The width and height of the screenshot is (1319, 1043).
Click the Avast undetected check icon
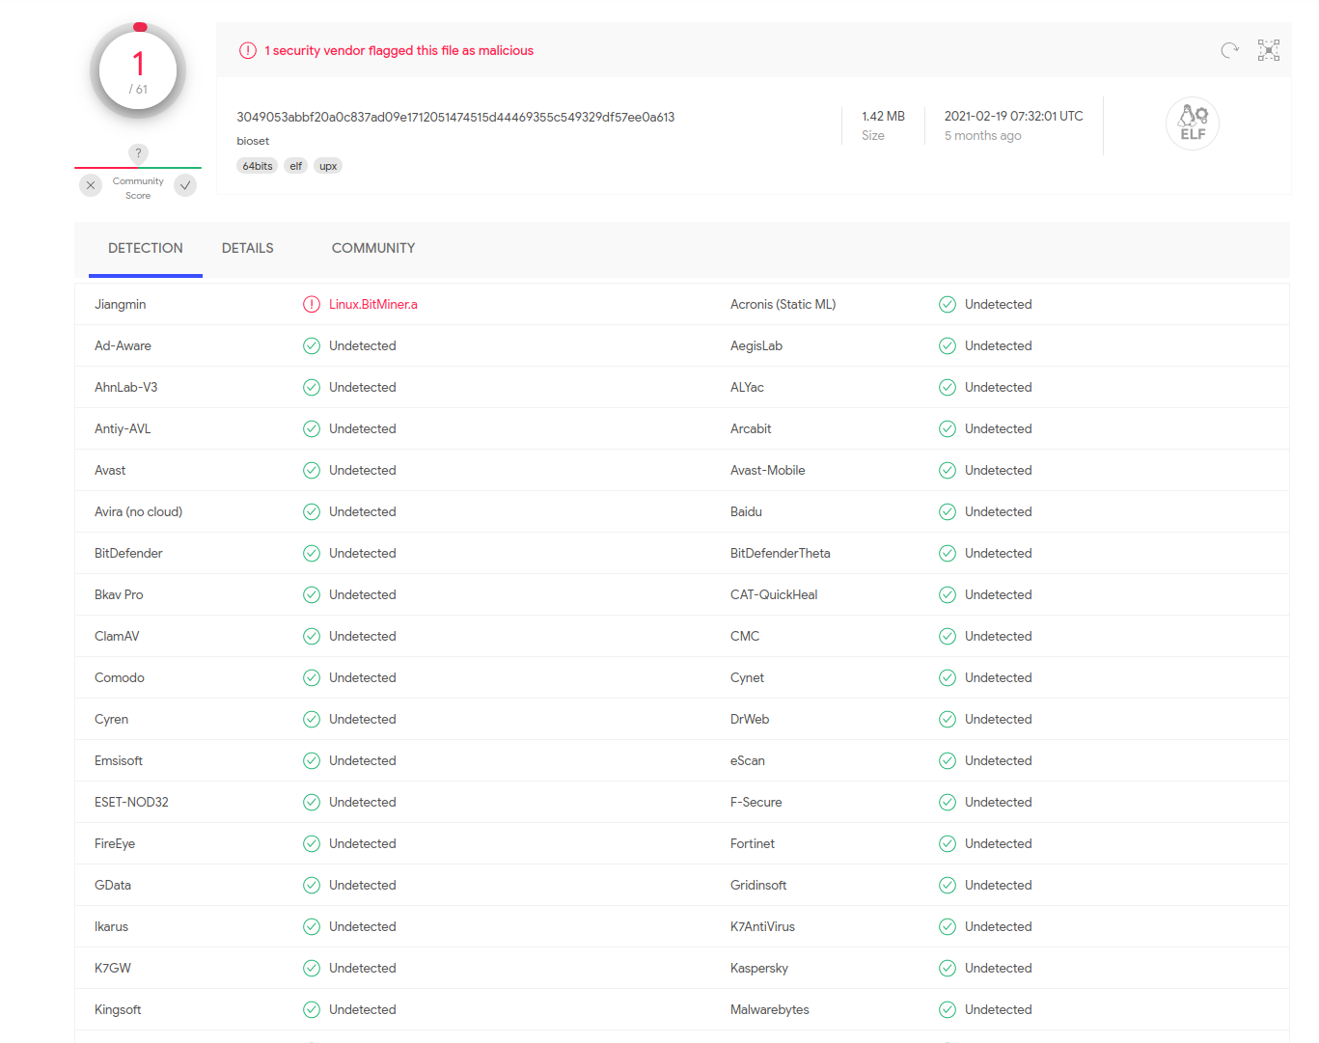click(x=312, y=470)
